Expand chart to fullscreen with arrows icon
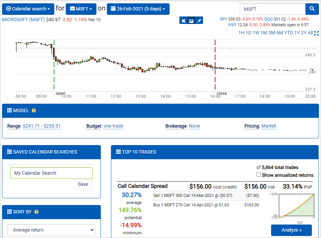321x238 pixels. pos(317,33)
